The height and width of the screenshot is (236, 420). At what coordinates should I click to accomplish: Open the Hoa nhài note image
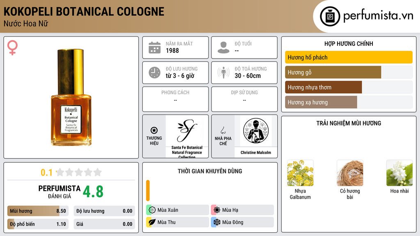click(x=399, y=173)
